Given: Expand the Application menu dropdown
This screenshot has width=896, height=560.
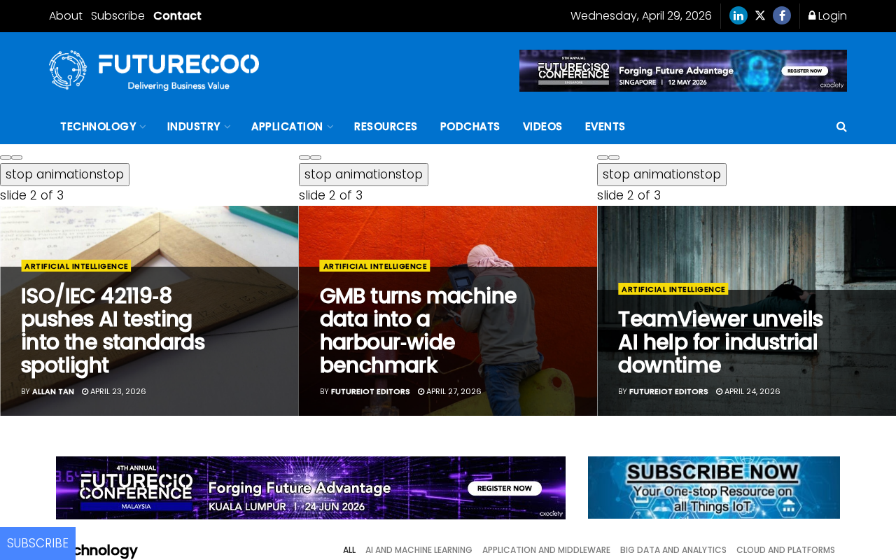Looking at the screenshot, I should (291, 127).
